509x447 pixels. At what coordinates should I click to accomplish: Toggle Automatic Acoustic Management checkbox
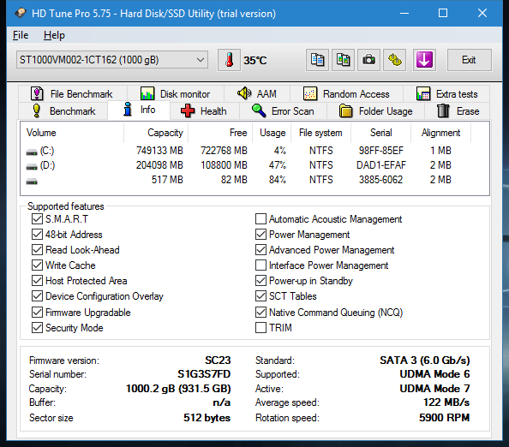(260, 219)
